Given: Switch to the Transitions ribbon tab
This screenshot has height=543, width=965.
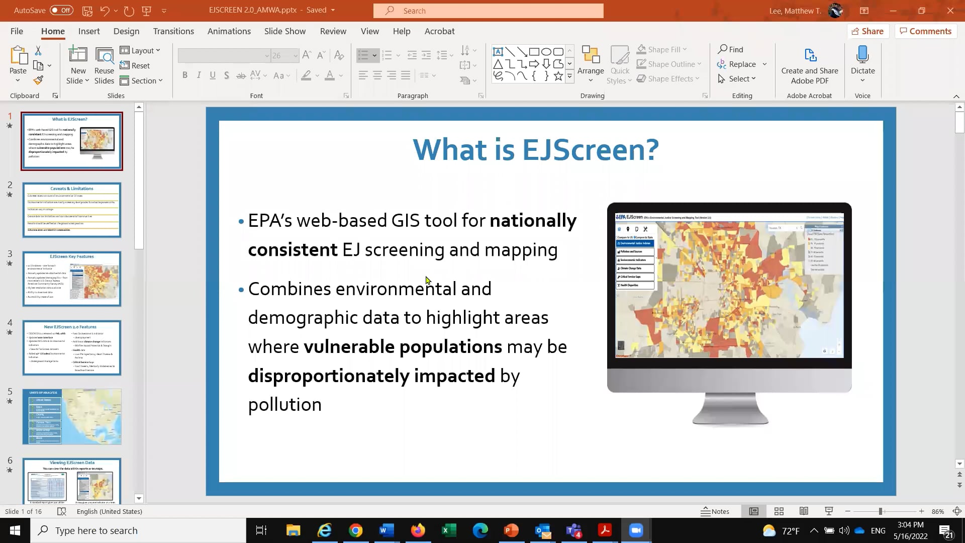Looking at the screenshot, I should pos(173,31).
